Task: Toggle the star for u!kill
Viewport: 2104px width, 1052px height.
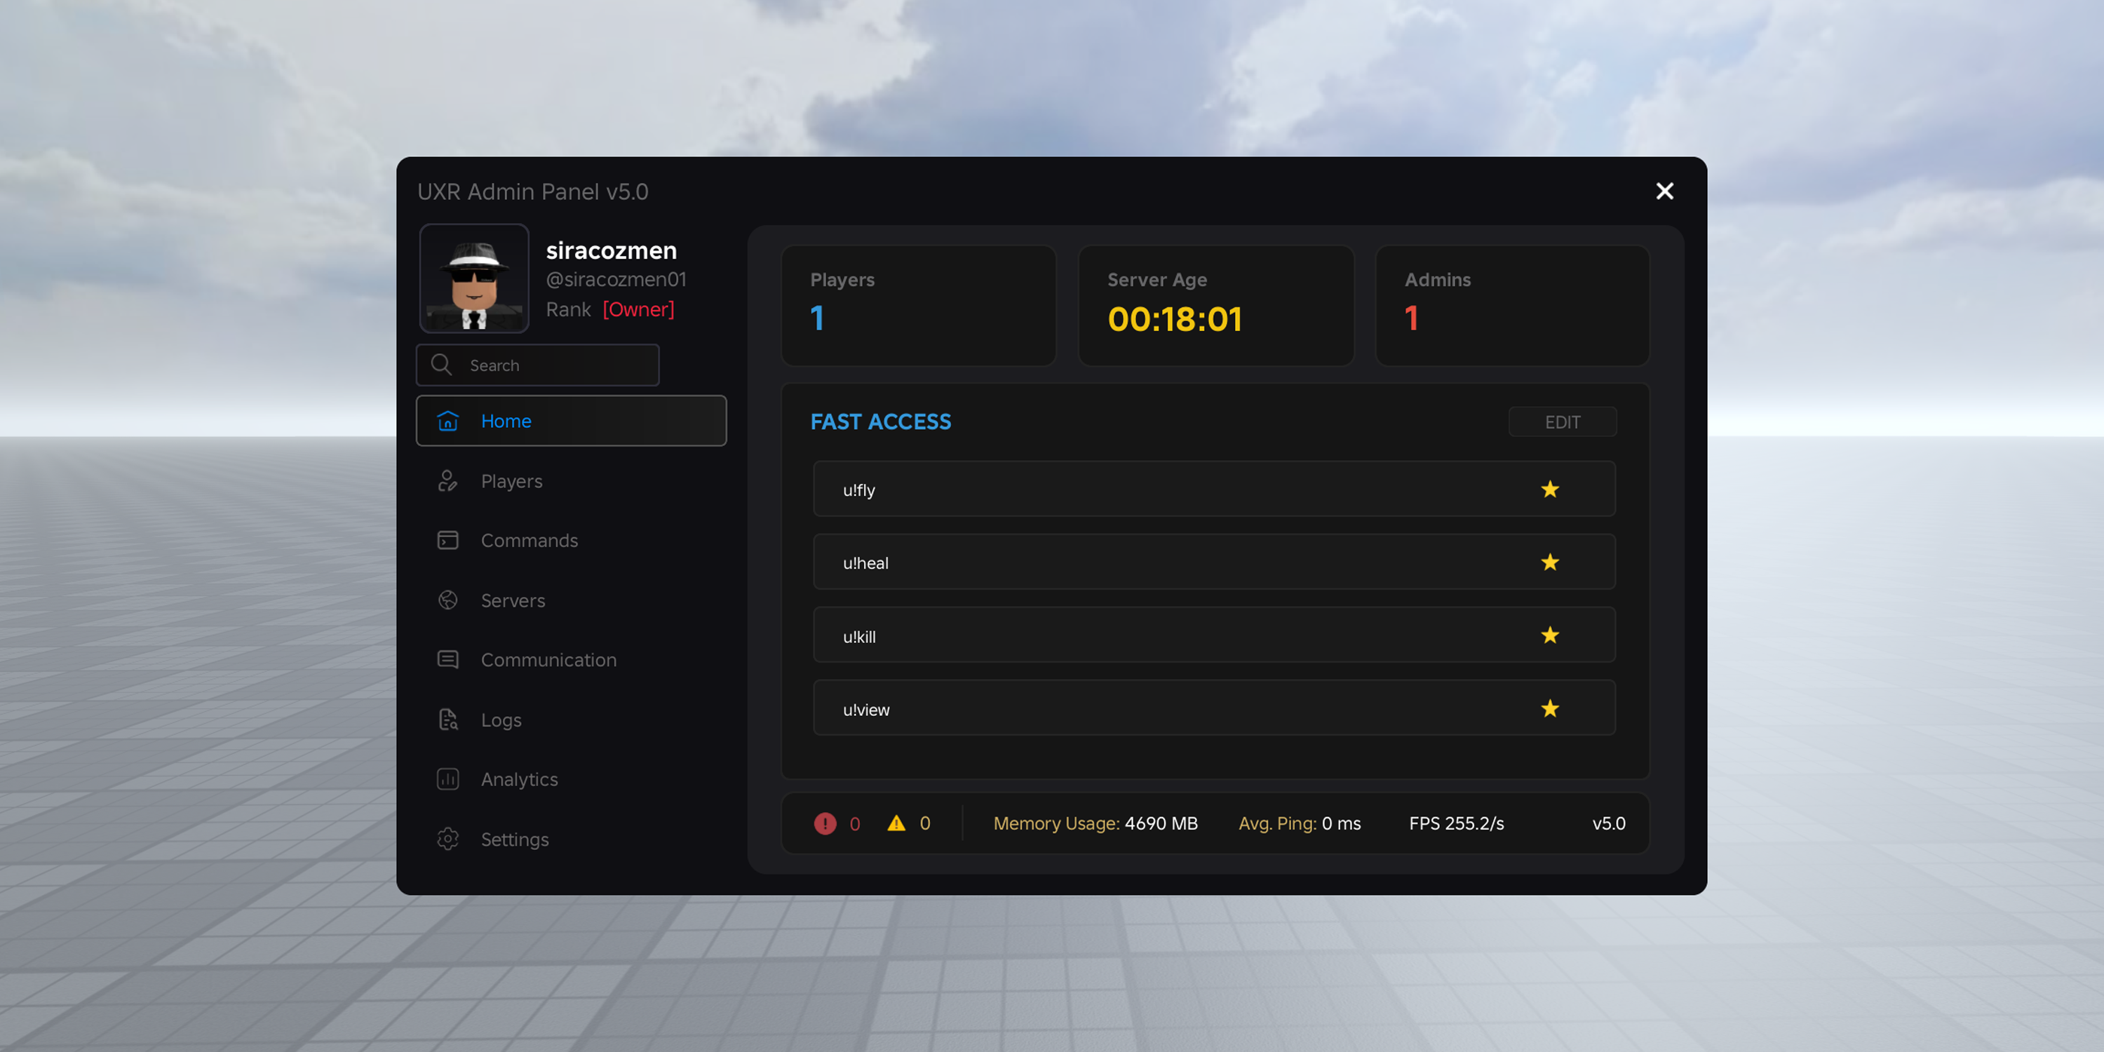Action: [1549, 635]
